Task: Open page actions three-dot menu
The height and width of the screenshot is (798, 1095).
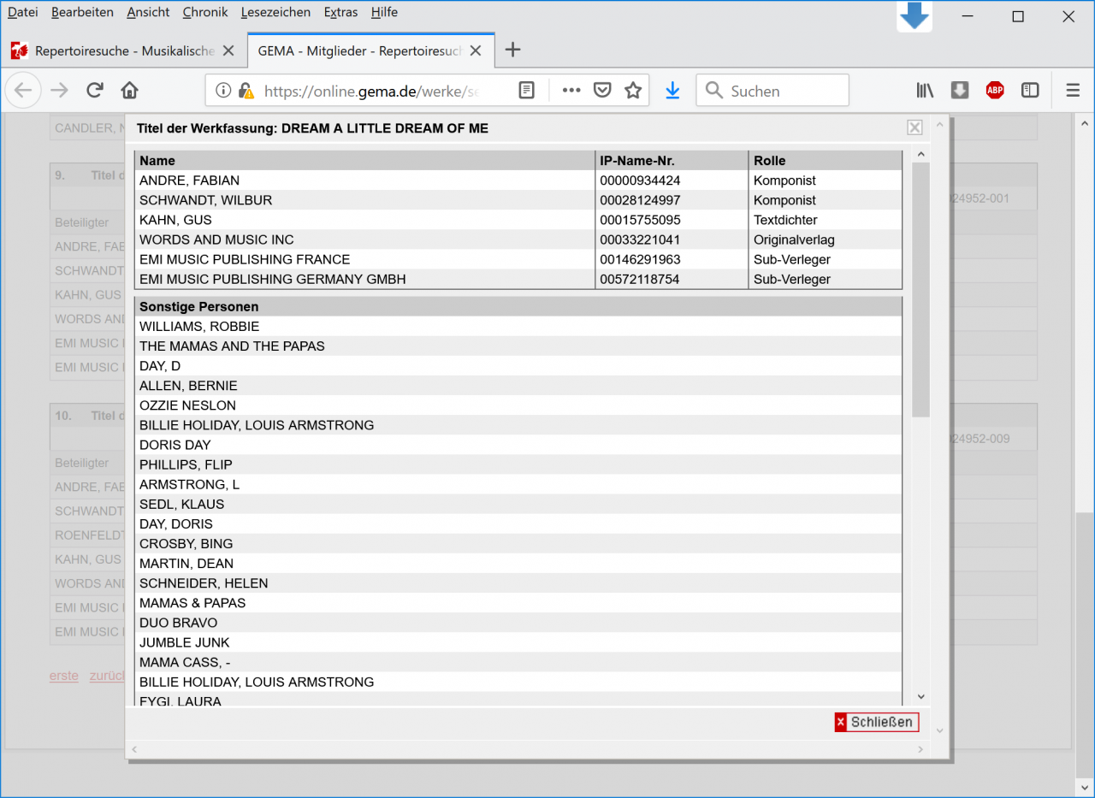Action: coord(571,91)
